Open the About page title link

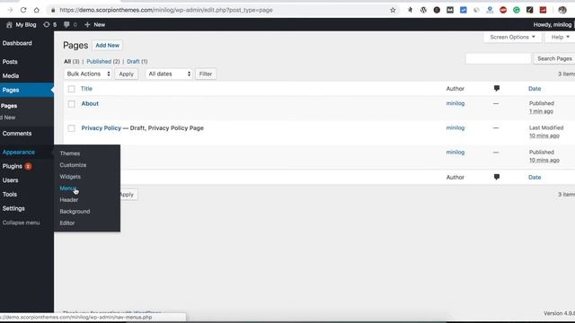click(90, 104)
